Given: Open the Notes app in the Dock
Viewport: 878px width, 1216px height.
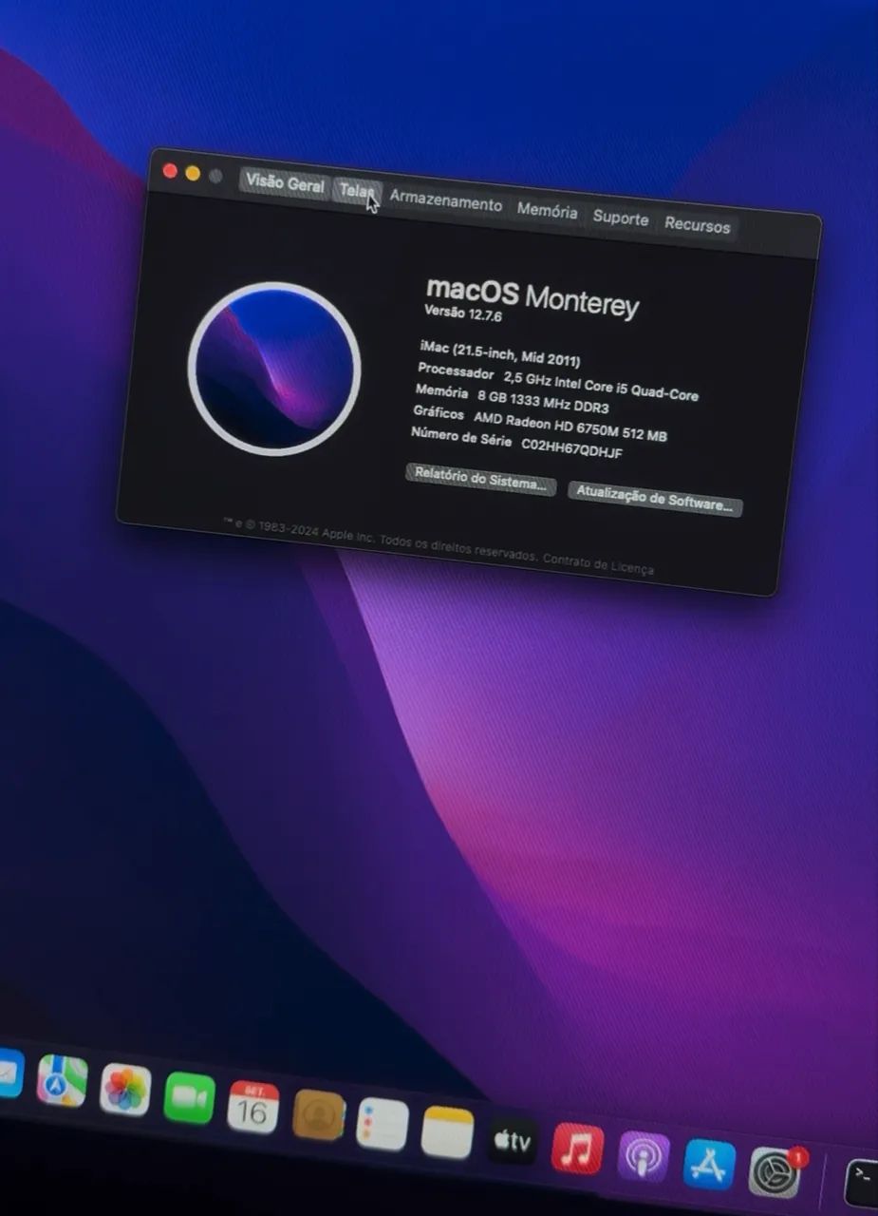Looking at the screenshot, I should click(448, 1132).
